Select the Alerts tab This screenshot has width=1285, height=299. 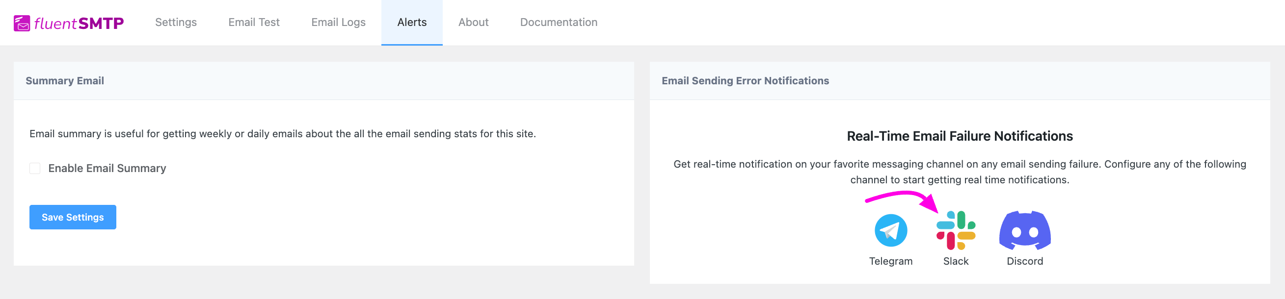[x=412, y=23]
